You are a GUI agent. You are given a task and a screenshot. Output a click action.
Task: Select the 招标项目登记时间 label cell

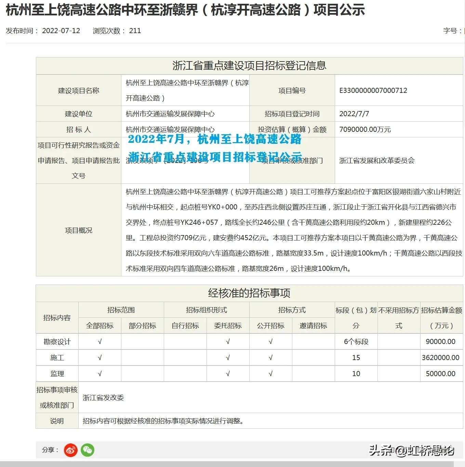[292, 114]
